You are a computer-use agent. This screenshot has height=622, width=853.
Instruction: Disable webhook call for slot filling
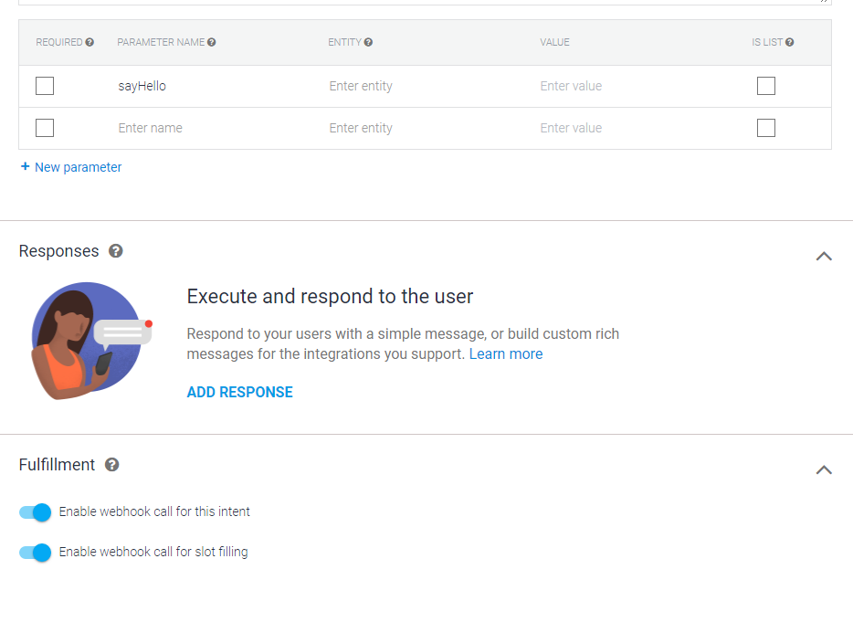click(x=36, y=553)
